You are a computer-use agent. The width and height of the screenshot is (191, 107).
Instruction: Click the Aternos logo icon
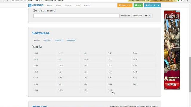coord(30,5)
